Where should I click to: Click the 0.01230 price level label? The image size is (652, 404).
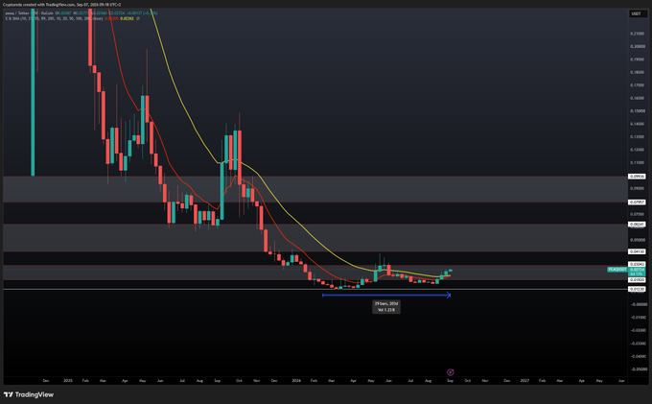tap(637, 289)
